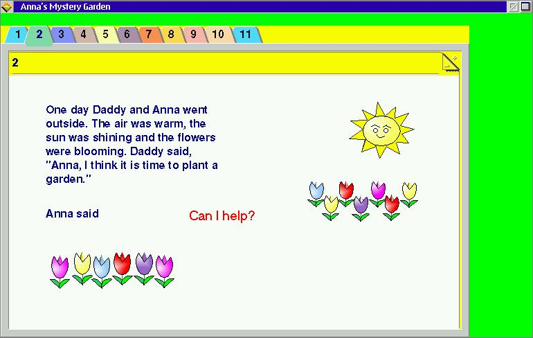The image size is (533, 338).
Task: Click the collapse window button in title bar
Action: click(514, 7)
